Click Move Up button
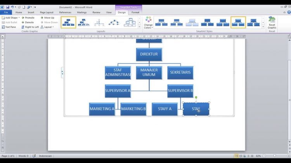Screen dimensions: 291x163 coord(47,17)
